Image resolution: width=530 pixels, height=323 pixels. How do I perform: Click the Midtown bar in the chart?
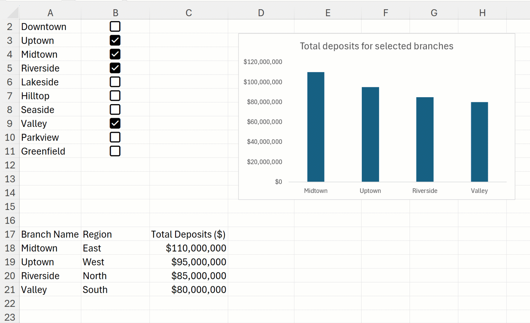tap(315, 127)
